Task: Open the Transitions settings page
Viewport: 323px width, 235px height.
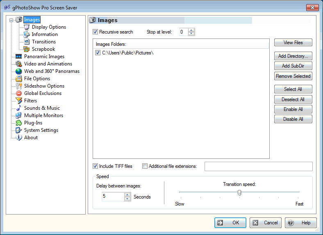Action: (44, 42)
